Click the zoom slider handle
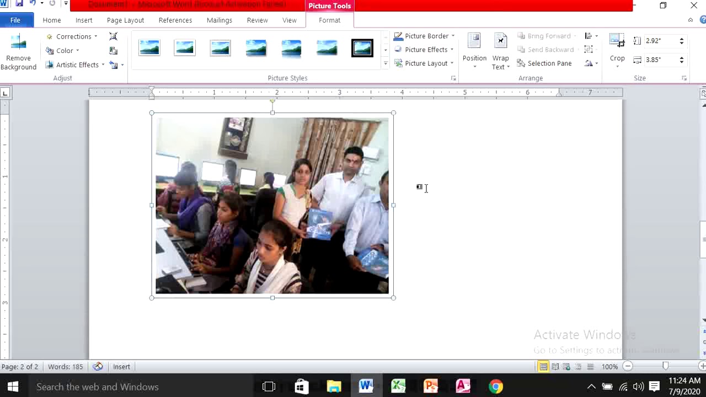706x397 pixels. (x=665, y=367)
